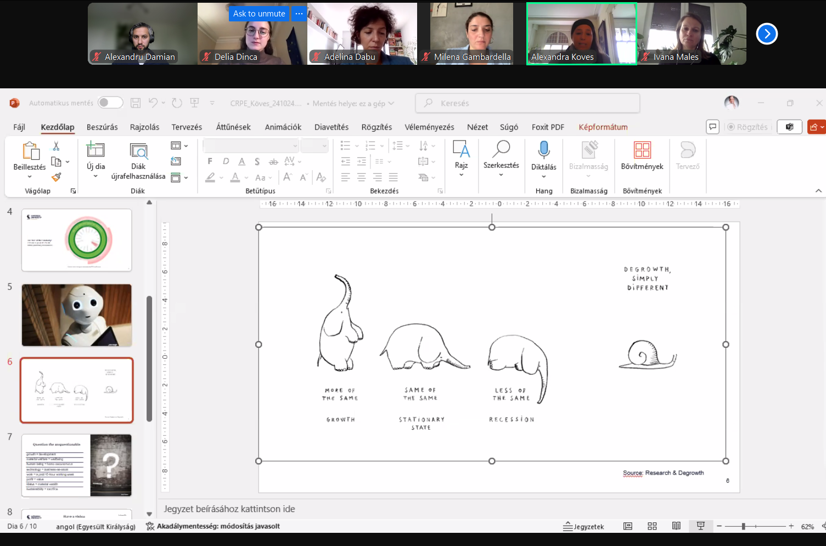Image resolution: width=826 pixels, height=546 pixels.
Task: Click the Diktálás microphone icon
Action: click(543, 150)
